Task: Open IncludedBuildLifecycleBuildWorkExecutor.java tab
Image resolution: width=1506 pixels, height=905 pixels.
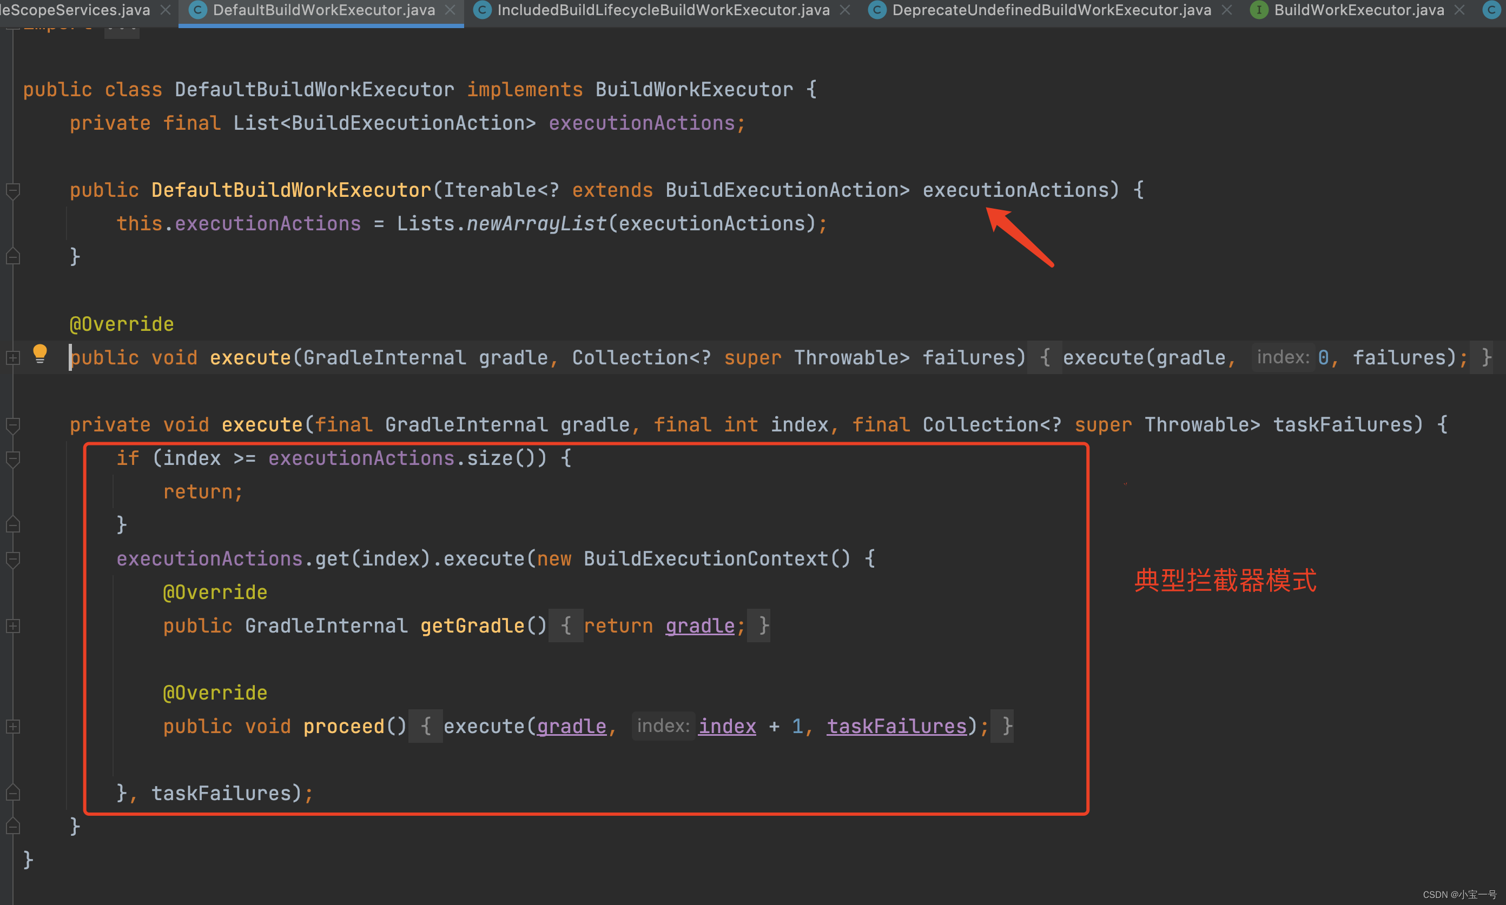Action: 663,10
